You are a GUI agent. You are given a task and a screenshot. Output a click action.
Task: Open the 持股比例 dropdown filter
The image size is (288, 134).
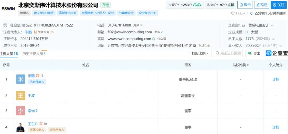pyautogui.click(x=200, y=53)
